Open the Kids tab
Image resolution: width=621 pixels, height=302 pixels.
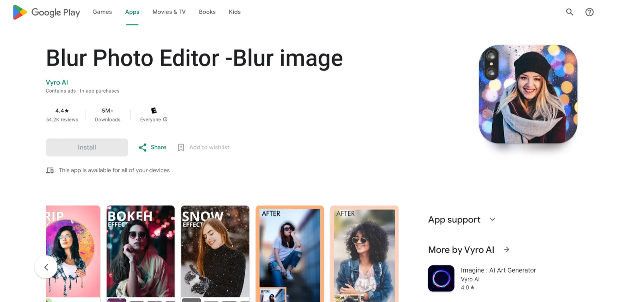(235, 12)
